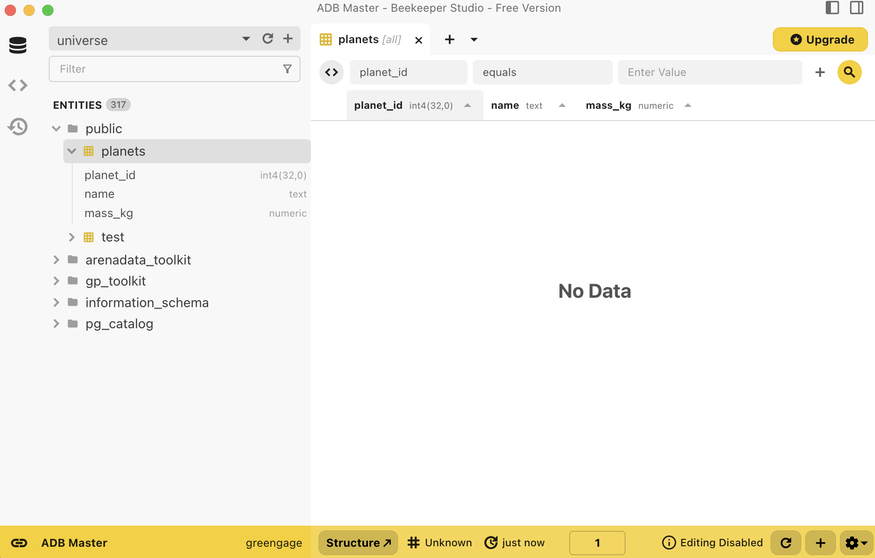Open table Structure view
The height and width of the screenshot is (558, 875).
(358, 543)
